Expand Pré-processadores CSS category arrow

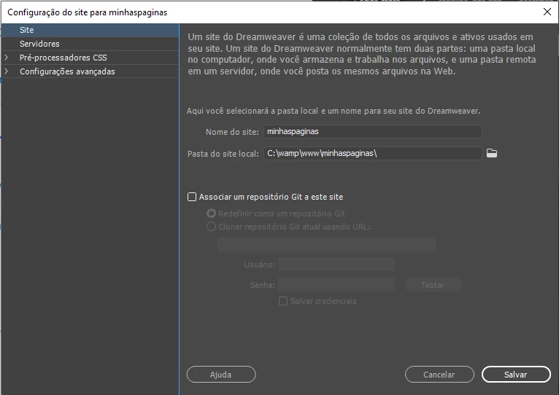[6, 58]
